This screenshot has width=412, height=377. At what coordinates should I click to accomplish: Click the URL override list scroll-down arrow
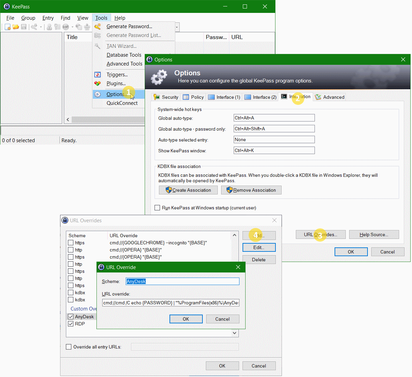234,333
